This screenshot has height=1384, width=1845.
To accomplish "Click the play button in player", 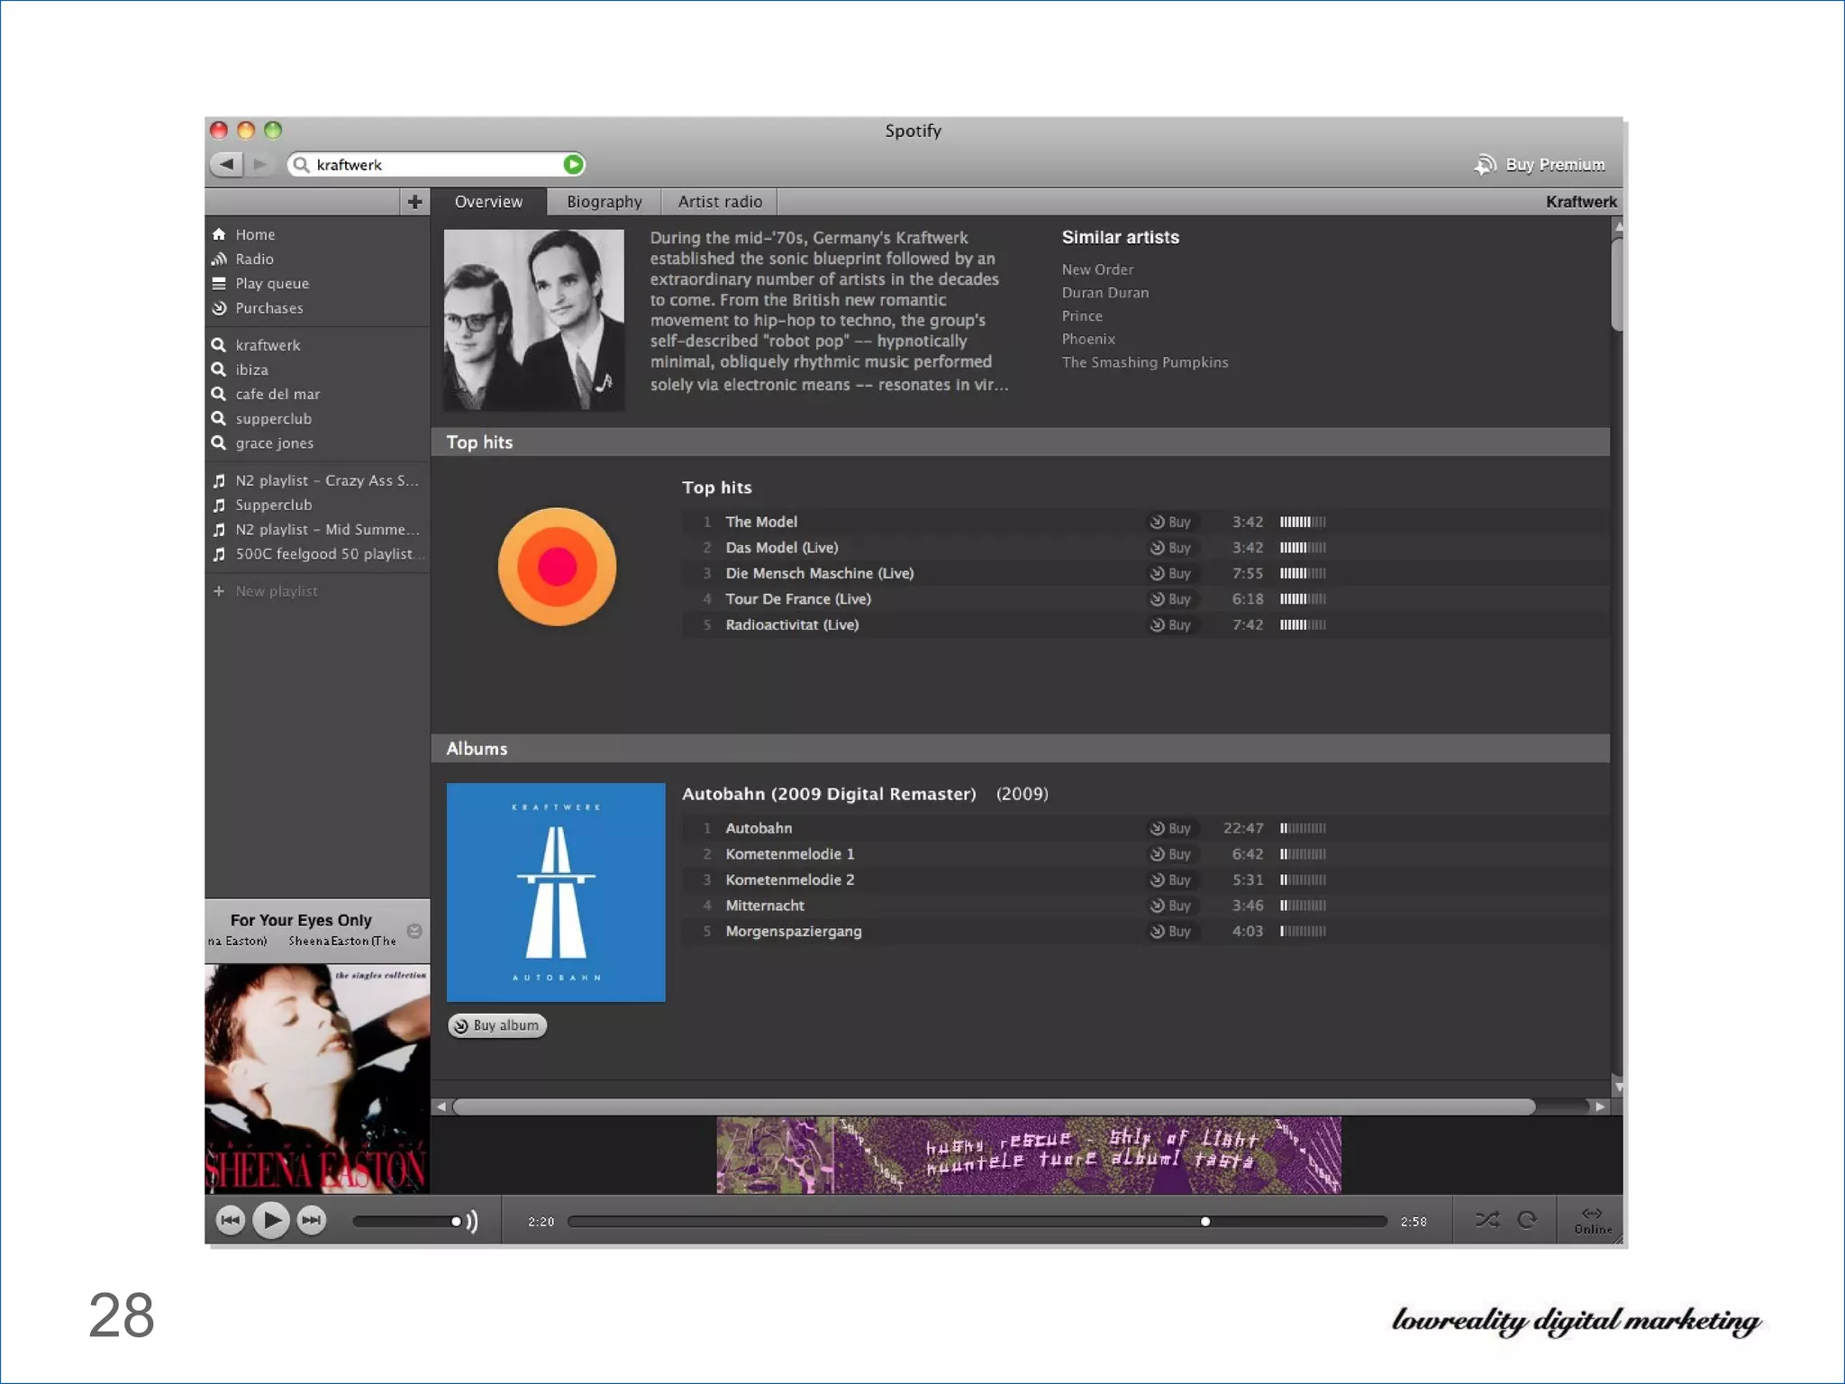I will (270, 1221).
